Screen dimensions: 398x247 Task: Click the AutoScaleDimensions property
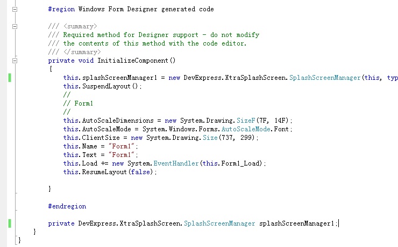pos(116,121)
